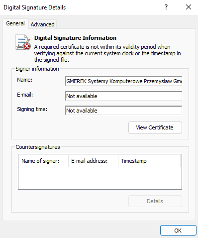Click the E-mail: label
This screenshot has height=238, width=198.
pyautogui.click(x=25, y=95)
